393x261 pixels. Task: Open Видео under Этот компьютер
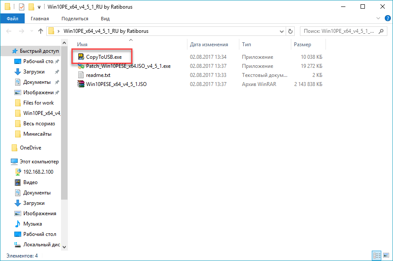(x=26, y=182)
